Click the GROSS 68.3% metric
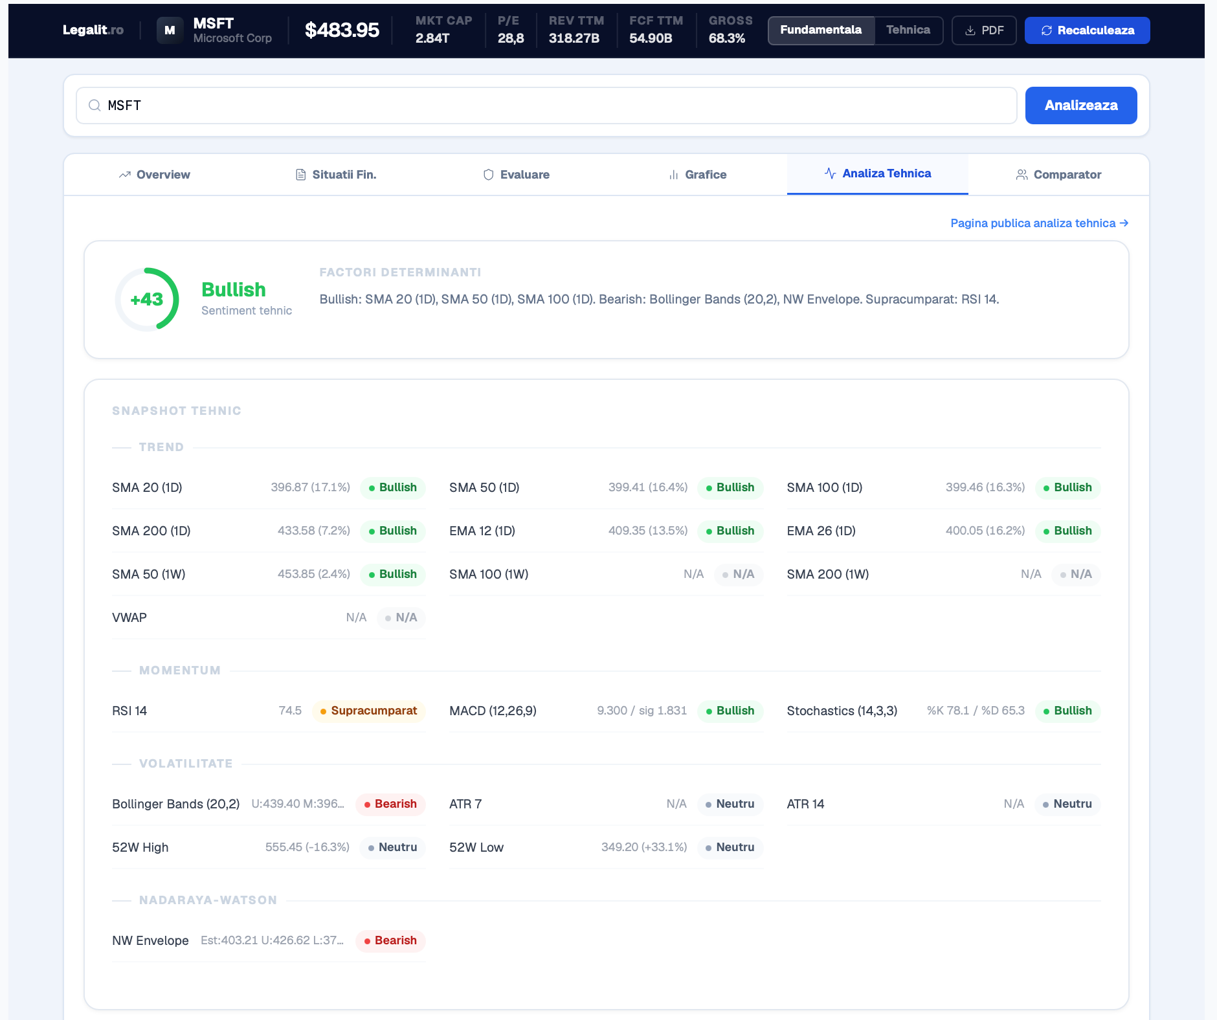The width and height of the screenshot is (1217, 1020). [730, 30]
